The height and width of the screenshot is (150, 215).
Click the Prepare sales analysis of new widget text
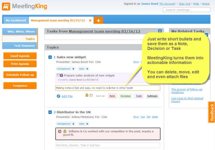point(89,75)
